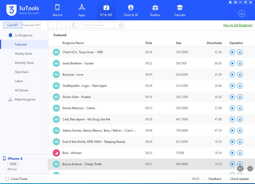Viewport: 255px width, 184px height.
Task: Click the refresh button in toolbar
Action: (x=74, y=25)
